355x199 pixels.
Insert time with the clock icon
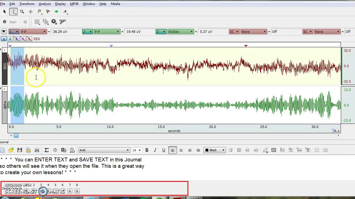[x=55, y=150]
